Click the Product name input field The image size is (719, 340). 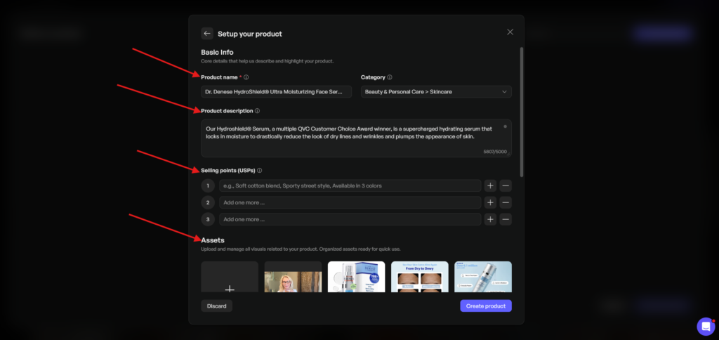coord(276,92)
